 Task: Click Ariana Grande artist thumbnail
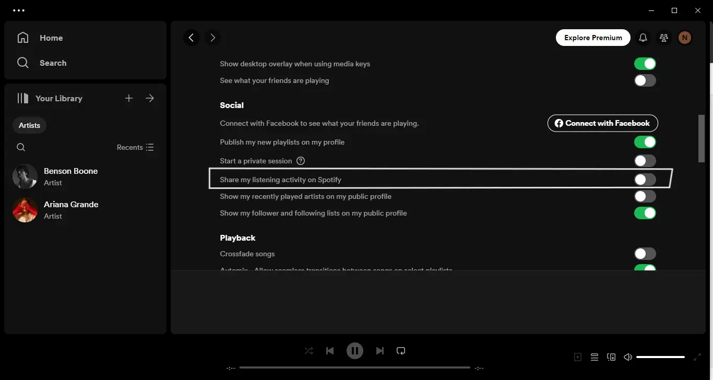[x=25, y=210]
